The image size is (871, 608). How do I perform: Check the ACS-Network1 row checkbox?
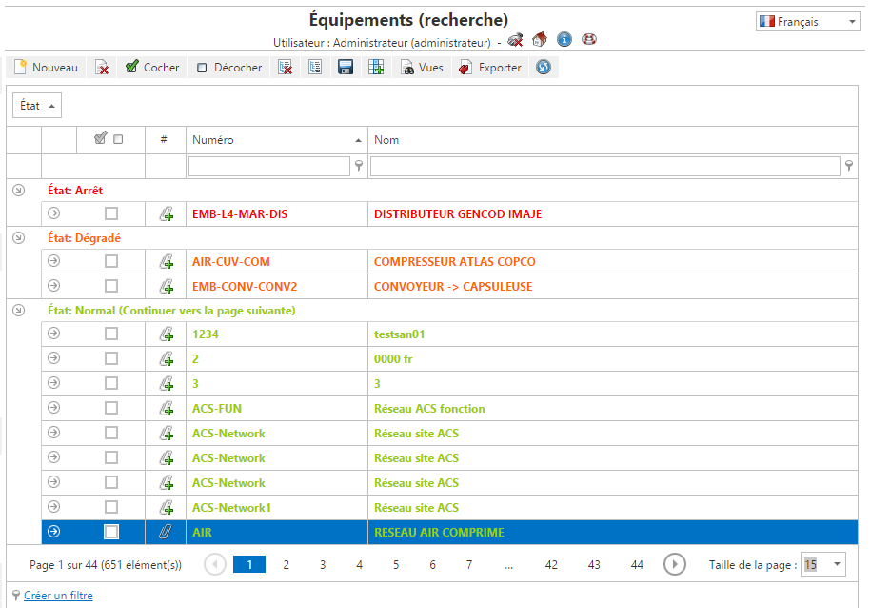click(x=111, y=507)
